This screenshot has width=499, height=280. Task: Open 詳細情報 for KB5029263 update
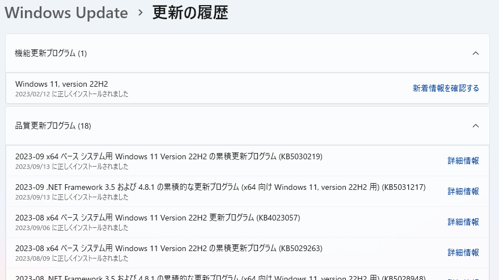pos(463,252)
